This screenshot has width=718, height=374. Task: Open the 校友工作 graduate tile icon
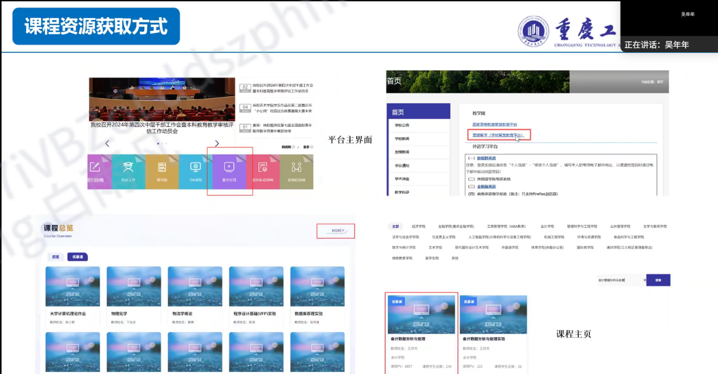click(x=129, y=171)
